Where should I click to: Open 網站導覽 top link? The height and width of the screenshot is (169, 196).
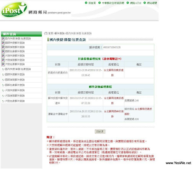[x=152, y=3]
